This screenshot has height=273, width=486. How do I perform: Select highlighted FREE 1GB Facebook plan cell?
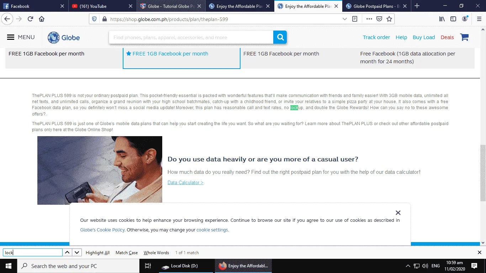pyautogui.click(x=181, y=58)
